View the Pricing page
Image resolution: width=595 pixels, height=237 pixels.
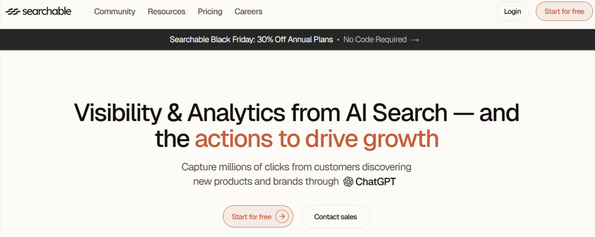[210, 12]
